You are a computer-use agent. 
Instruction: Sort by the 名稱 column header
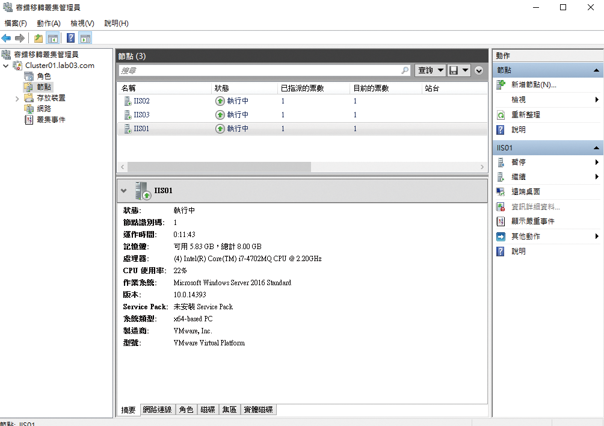point(165,88)
